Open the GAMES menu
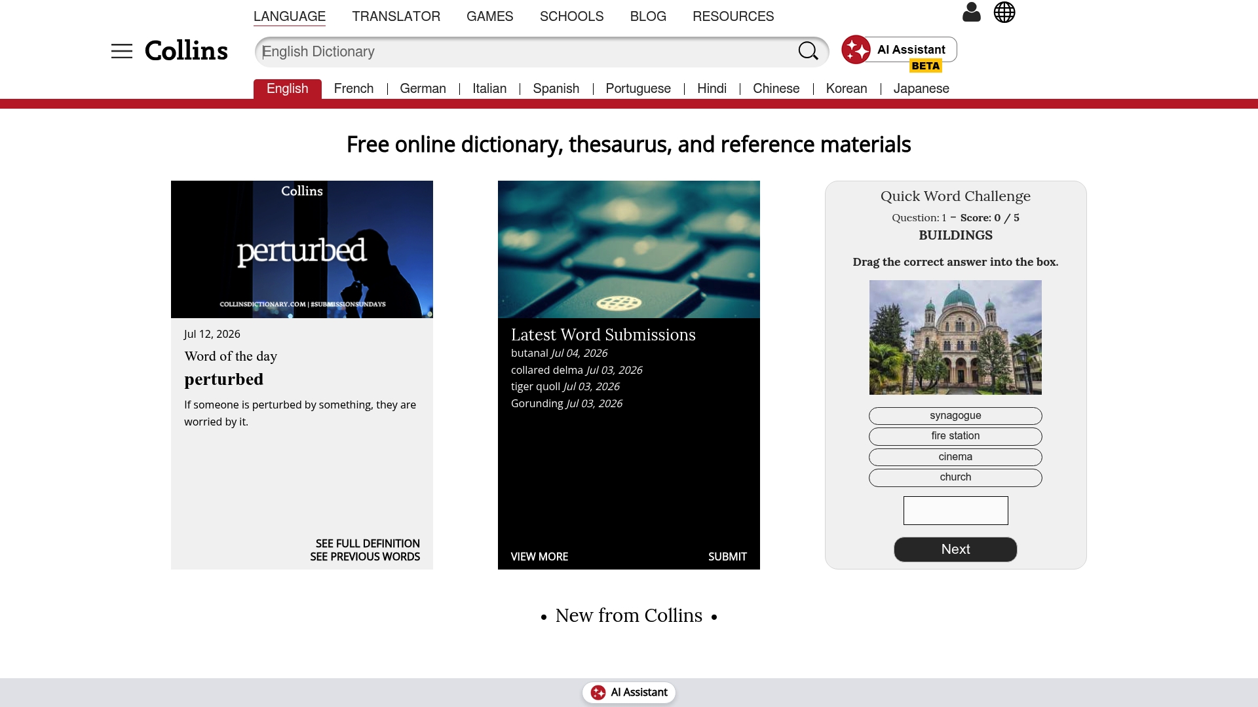1258x707 pixels. (x=489, y=16)
